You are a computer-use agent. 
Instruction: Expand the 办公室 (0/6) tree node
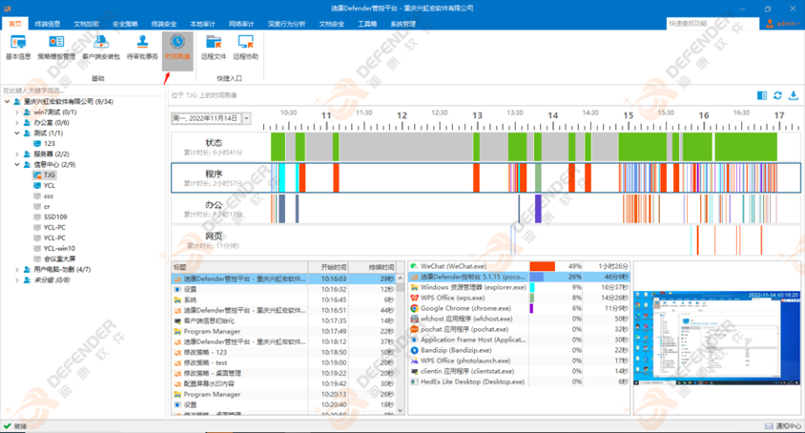(x=17, y=122)
